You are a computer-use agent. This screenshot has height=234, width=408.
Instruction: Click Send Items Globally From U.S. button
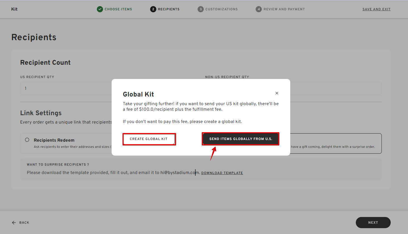241,139
